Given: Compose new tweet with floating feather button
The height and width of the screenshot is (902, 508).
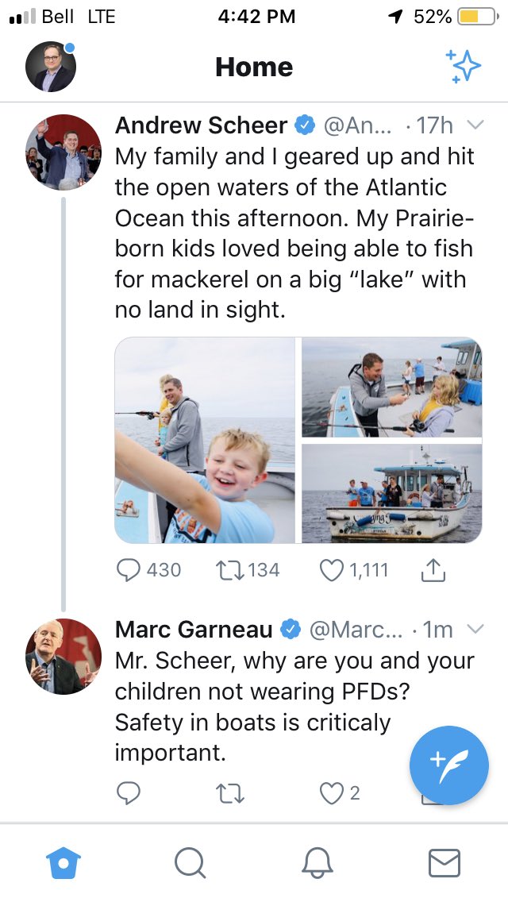Looking at the screenshot, I should coord(448,765).
